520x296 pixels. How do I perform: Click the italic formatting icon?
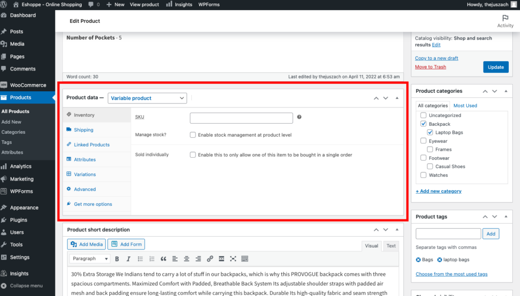tap(128, 258)
